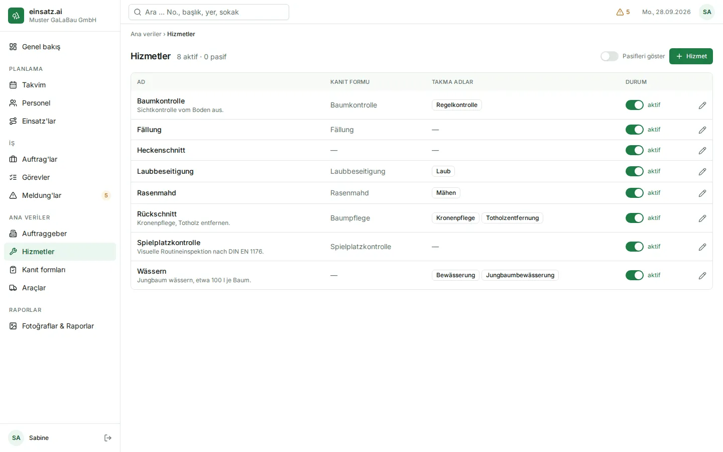
Task: Click the Heckenschnitt service name
Action: coord(161,150)
